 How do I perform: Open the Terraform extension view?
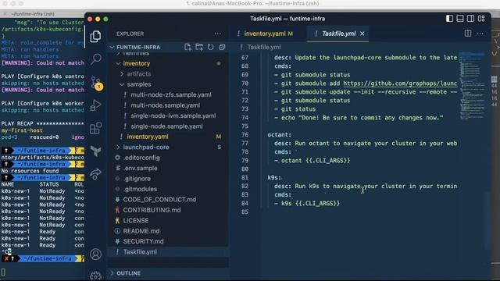(95, 151)
